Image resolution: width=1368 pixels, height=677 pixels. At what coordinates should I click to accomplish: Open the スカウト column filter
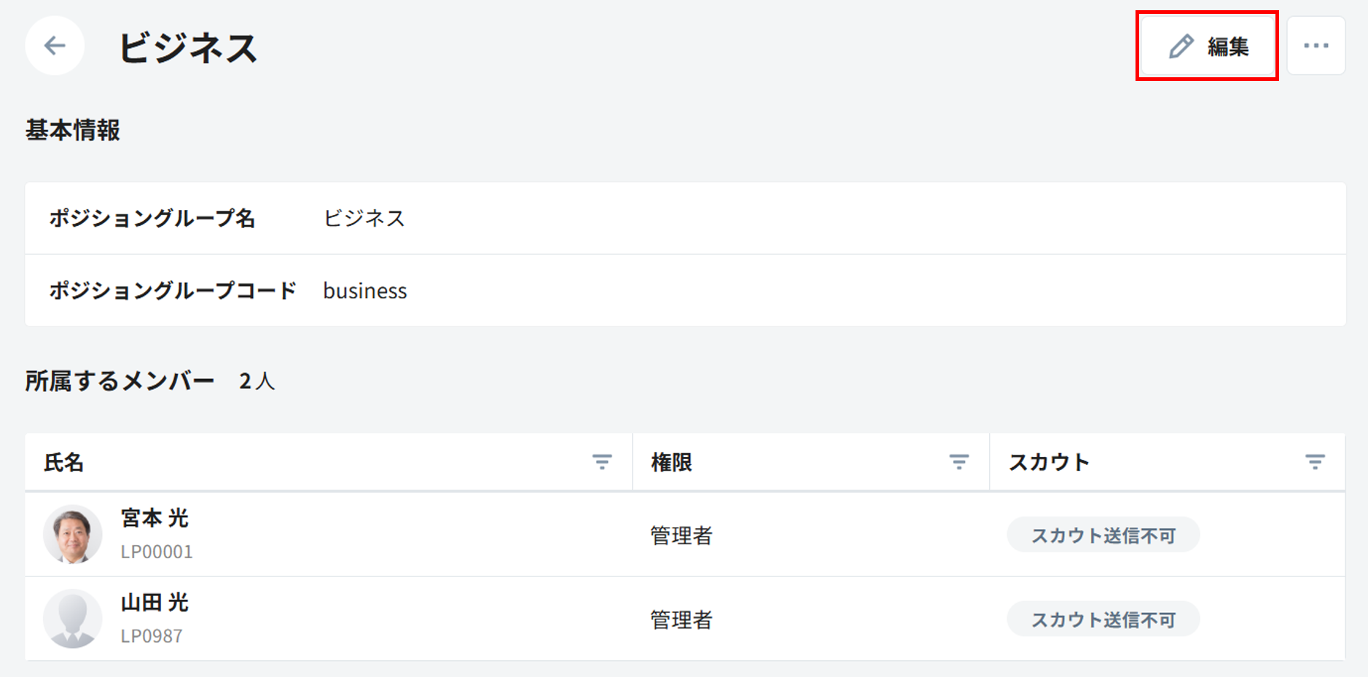[1315, 462]
